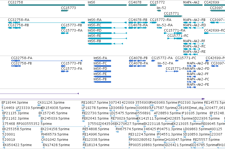The image size is (225, 149).
Task: Click the CG15771 gene bar
Action: (173, 16)
